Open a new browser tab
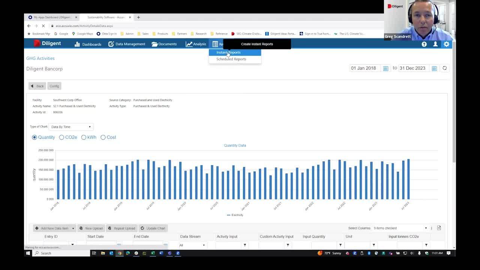The image size is (480, 270). pyautogui.click(x=138, y=17)
